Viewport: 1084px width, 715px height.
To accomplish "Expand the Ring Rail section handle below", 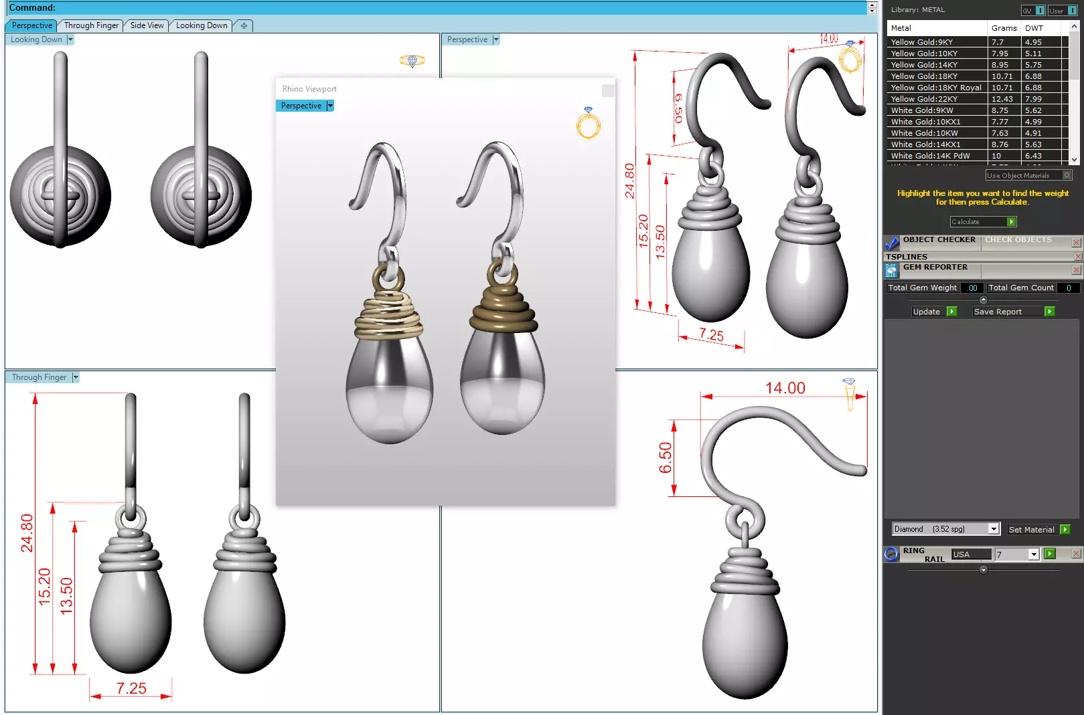I will 983,570.
